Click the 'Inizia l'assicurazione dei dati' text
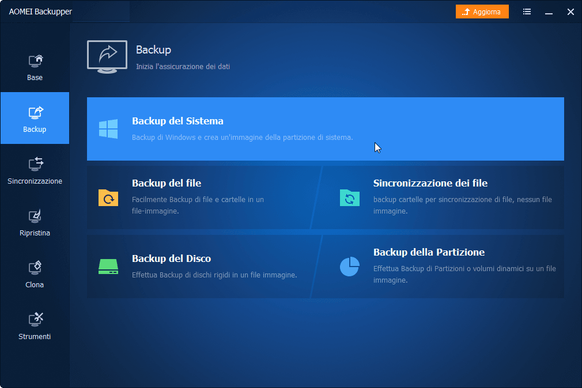Image resolution: width=582 pixels, height=388 pixels. (x=183, y=66)
